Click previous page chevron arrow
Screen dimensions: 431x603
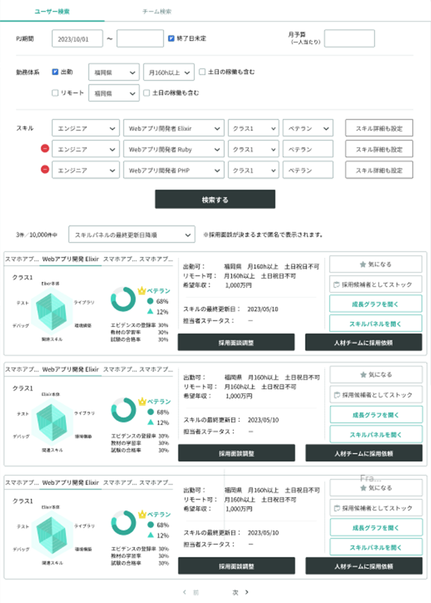click(x=185, y=592)
